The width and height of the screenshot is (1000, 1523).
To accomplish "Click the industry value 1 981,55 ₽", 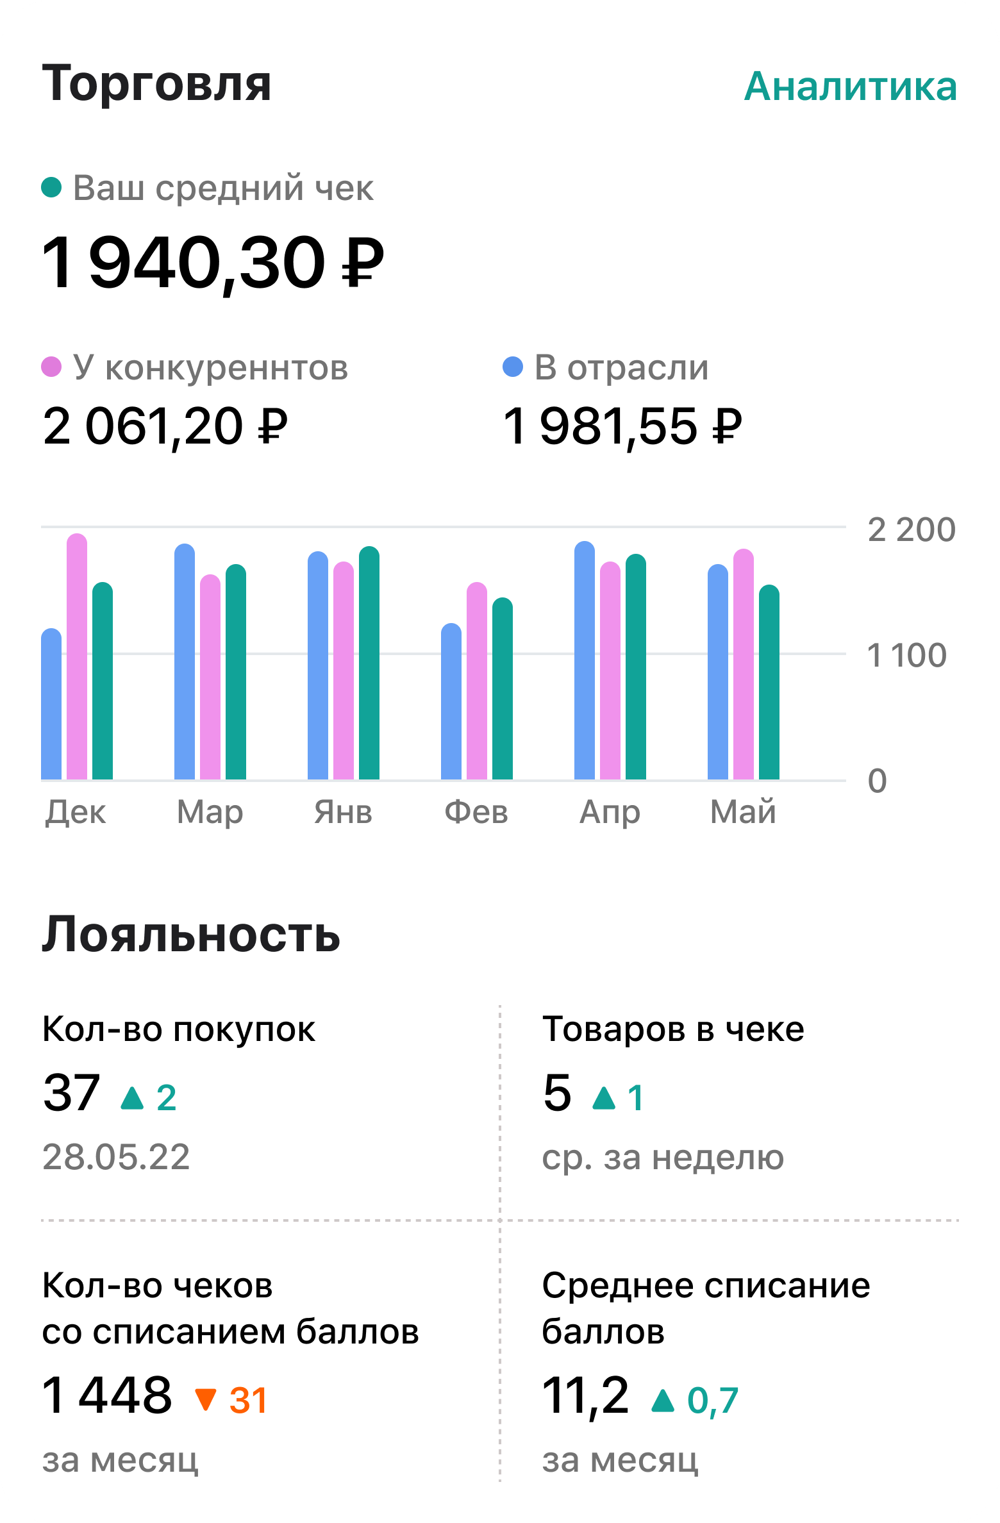I will tap(622, 427).
